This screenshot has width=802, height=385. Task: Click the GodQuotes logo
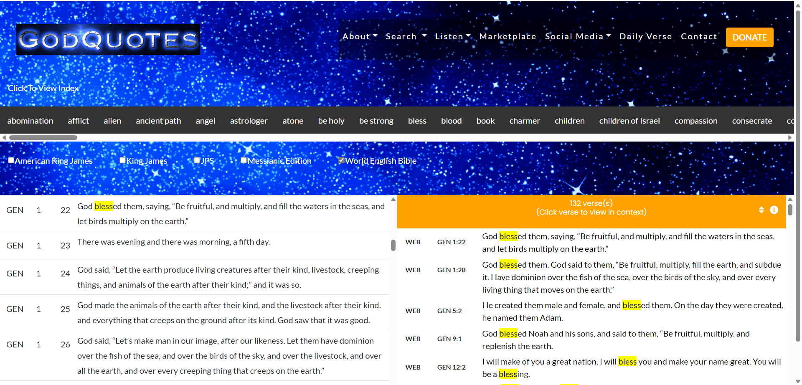[x=108, y=40]
